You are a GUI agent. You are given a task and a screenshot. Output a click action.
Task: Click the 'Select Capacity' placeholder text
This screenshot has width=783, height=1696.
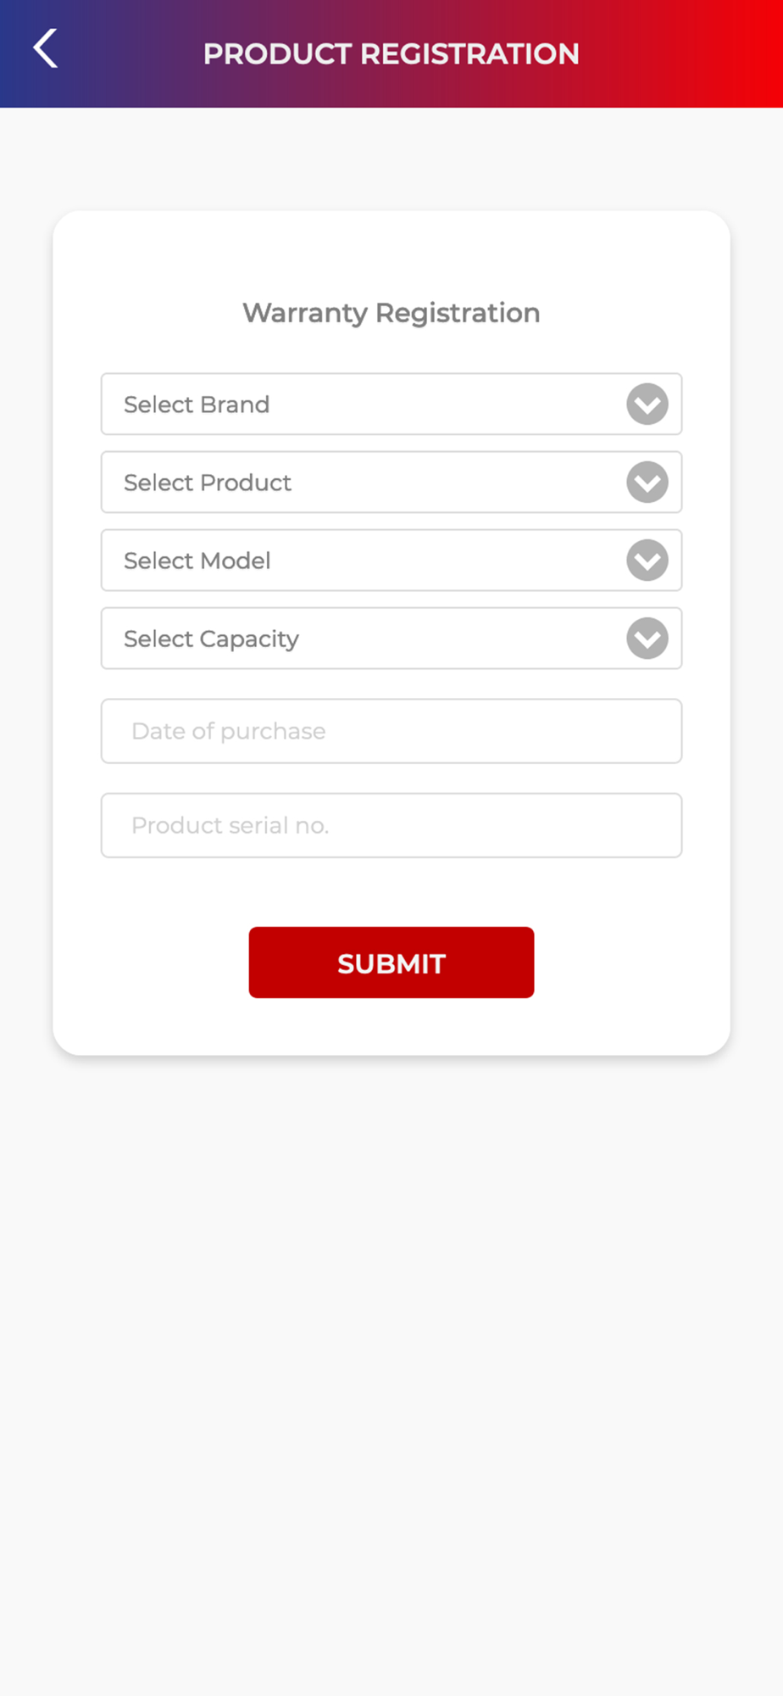tap(211, 639)
